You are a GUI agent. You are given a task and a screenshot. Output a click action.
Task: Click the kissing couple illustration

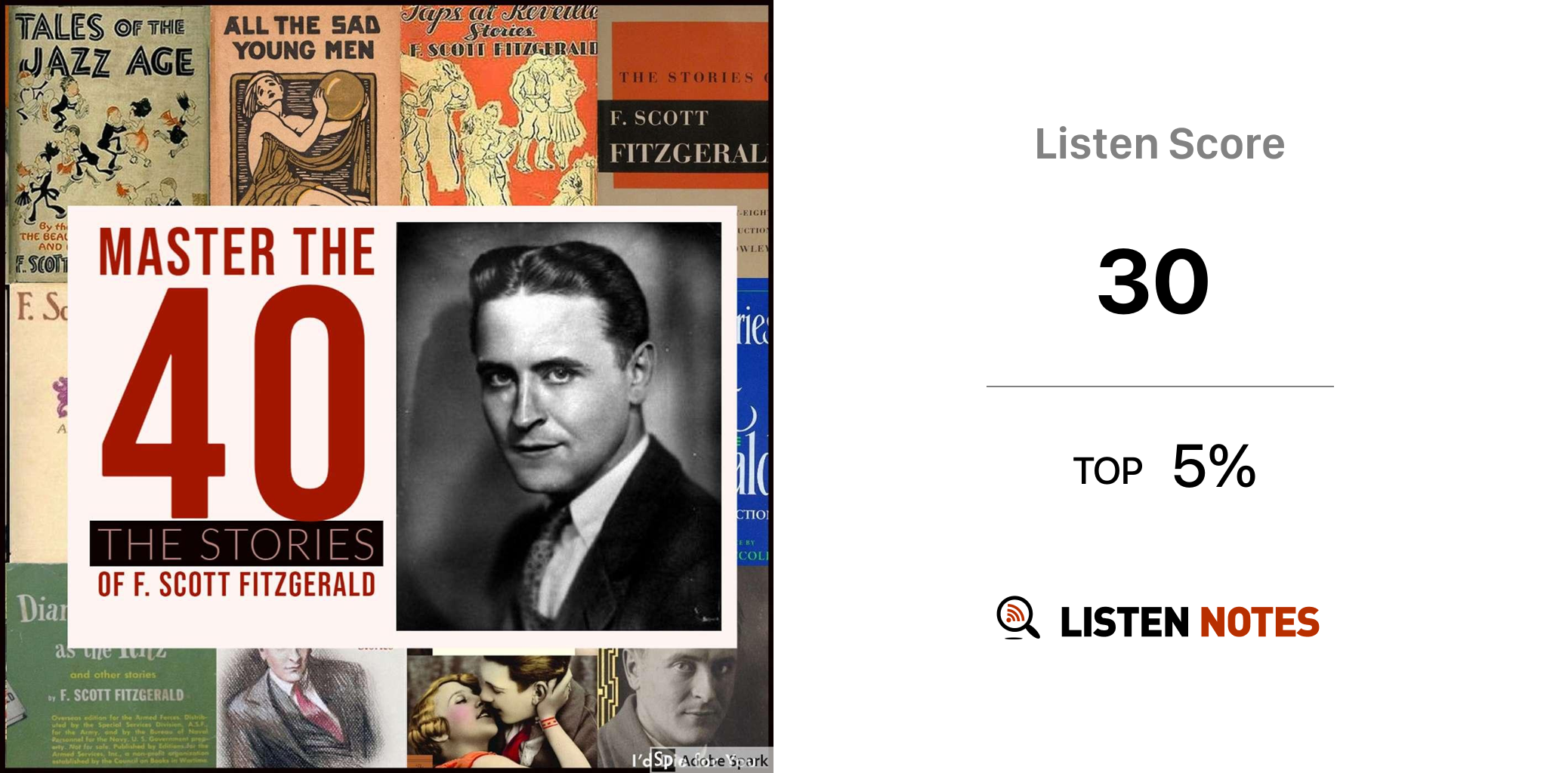coord(502,711)
